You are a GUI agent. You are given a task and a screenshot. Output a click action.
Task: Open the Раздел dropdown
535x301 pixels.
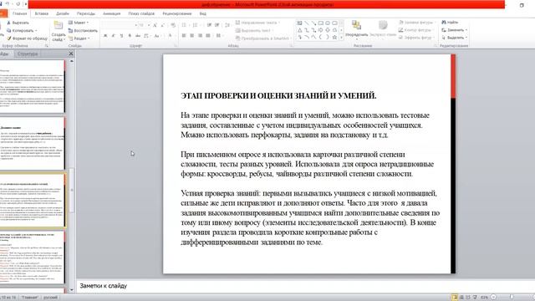coord(79,38)
